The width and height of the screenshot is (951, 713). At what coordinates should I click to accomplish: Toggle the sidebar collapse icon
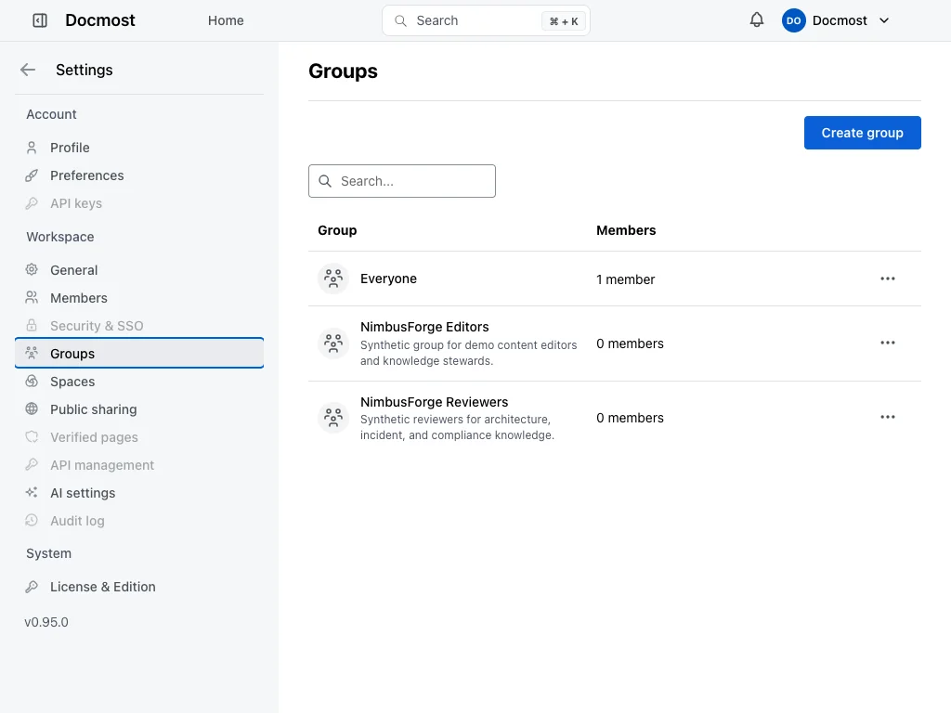coord(39,20)
